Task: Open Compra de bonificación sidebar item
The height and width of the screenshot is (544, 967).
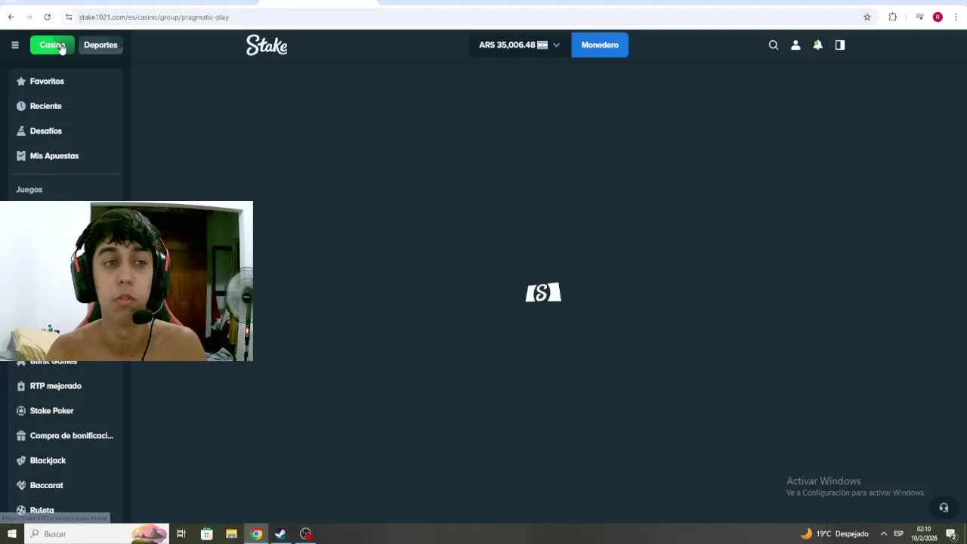Action: click(66, 436)
